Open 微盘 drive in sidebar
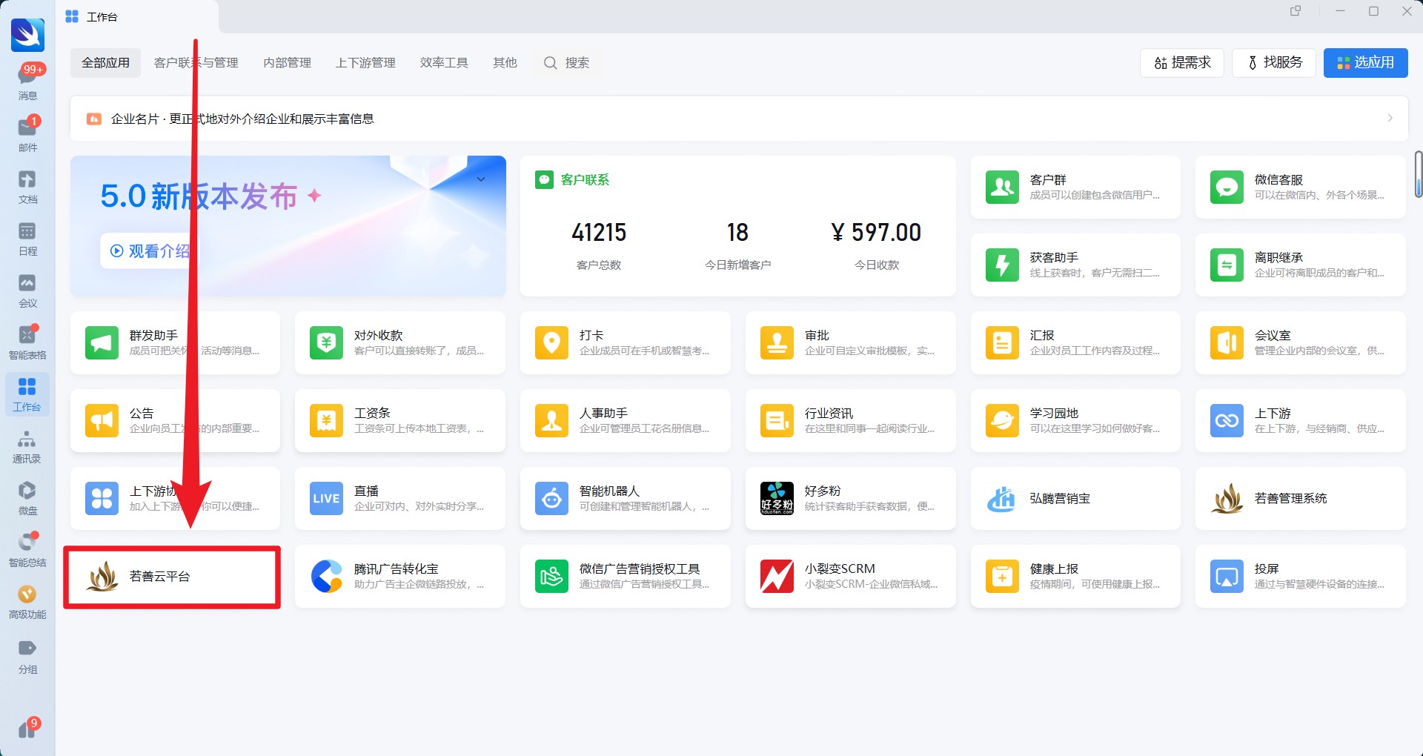 point(27,497)
